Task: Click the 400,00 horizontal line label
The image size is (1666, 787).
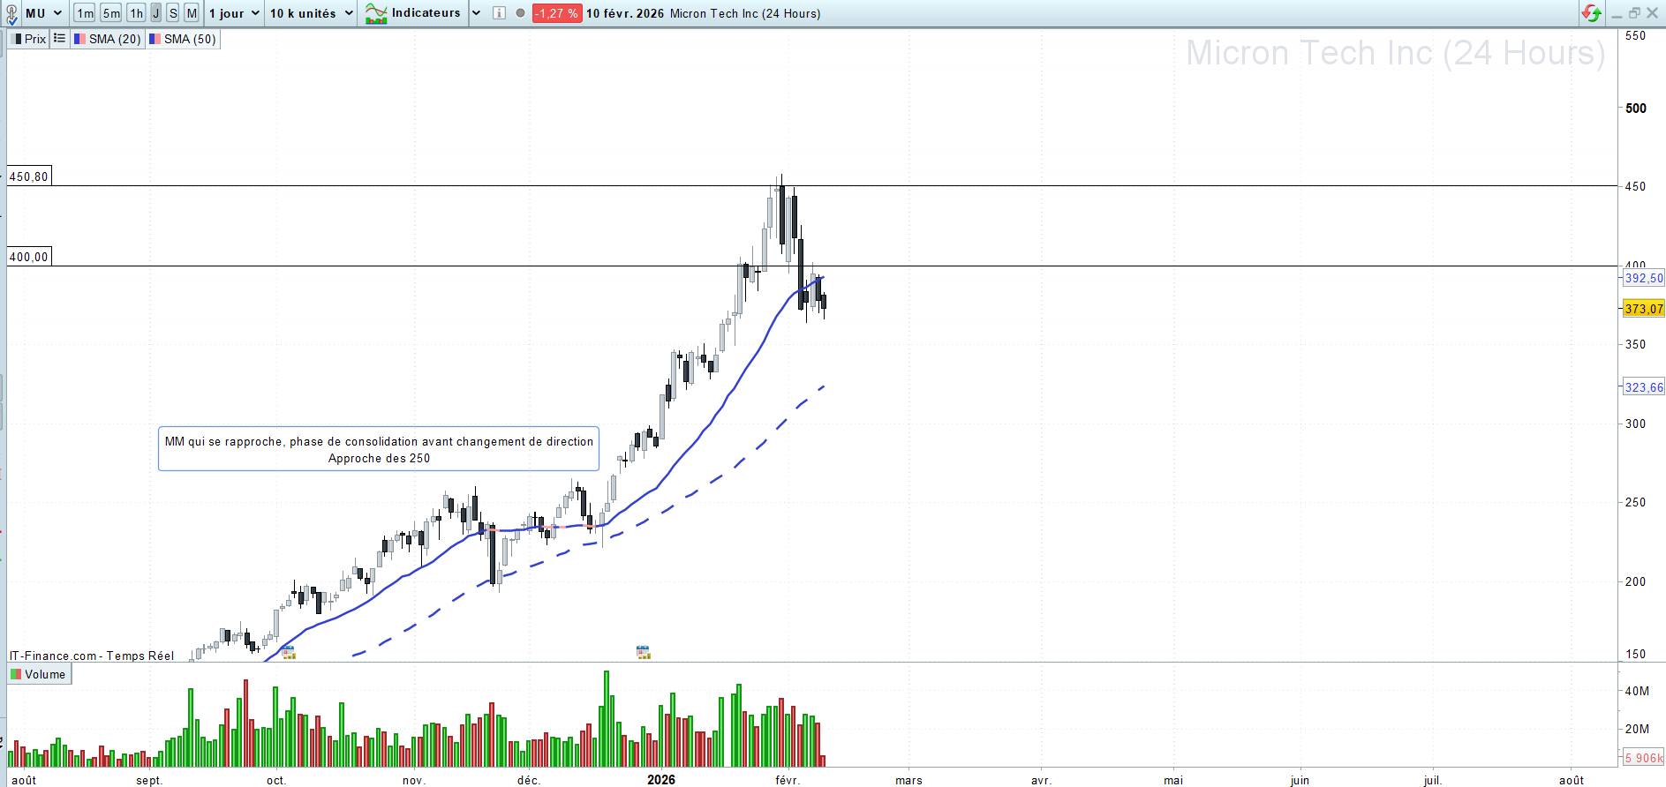Action: coord(29,257)
